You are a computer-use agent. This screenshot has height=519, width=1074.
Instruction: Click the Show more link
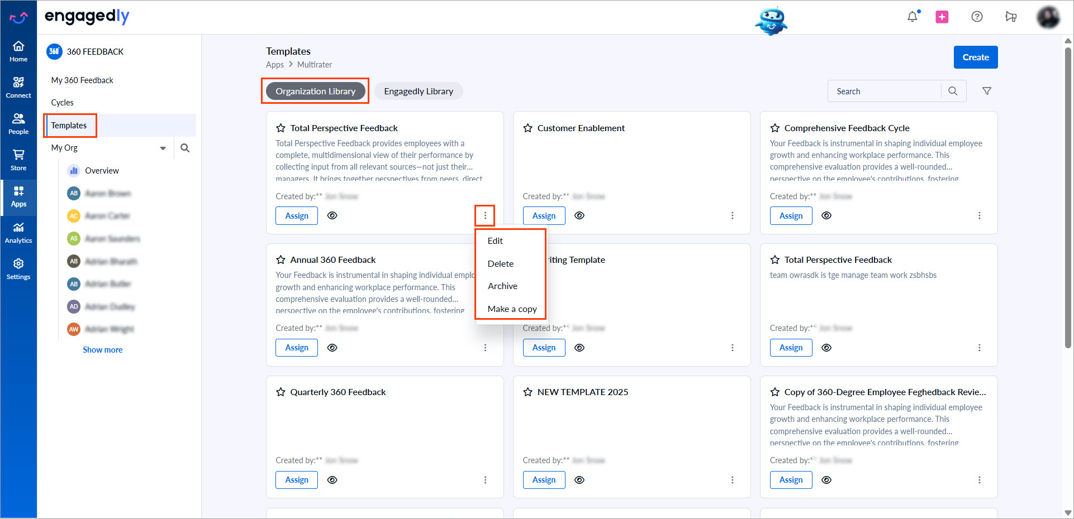(x=103, y=350)
